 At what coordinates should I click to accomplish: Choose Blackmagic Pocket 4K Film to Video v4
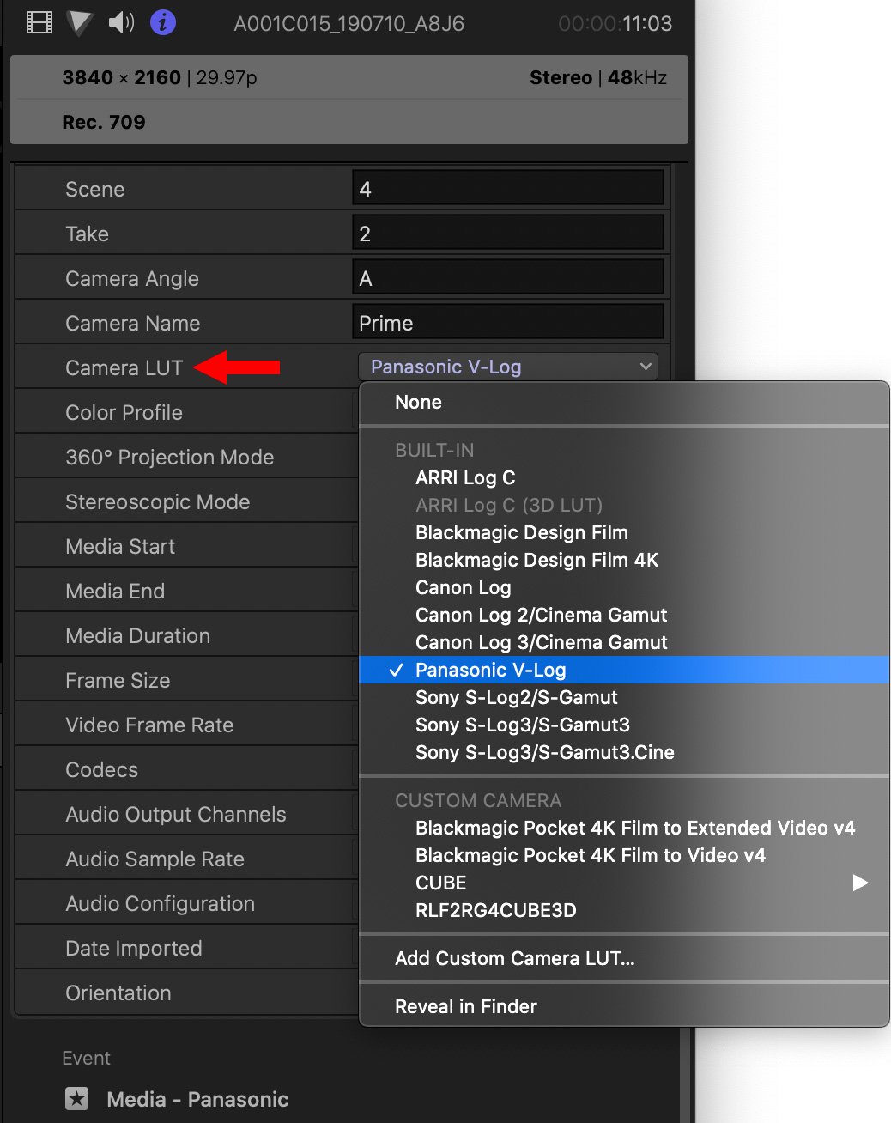(590, 855)
